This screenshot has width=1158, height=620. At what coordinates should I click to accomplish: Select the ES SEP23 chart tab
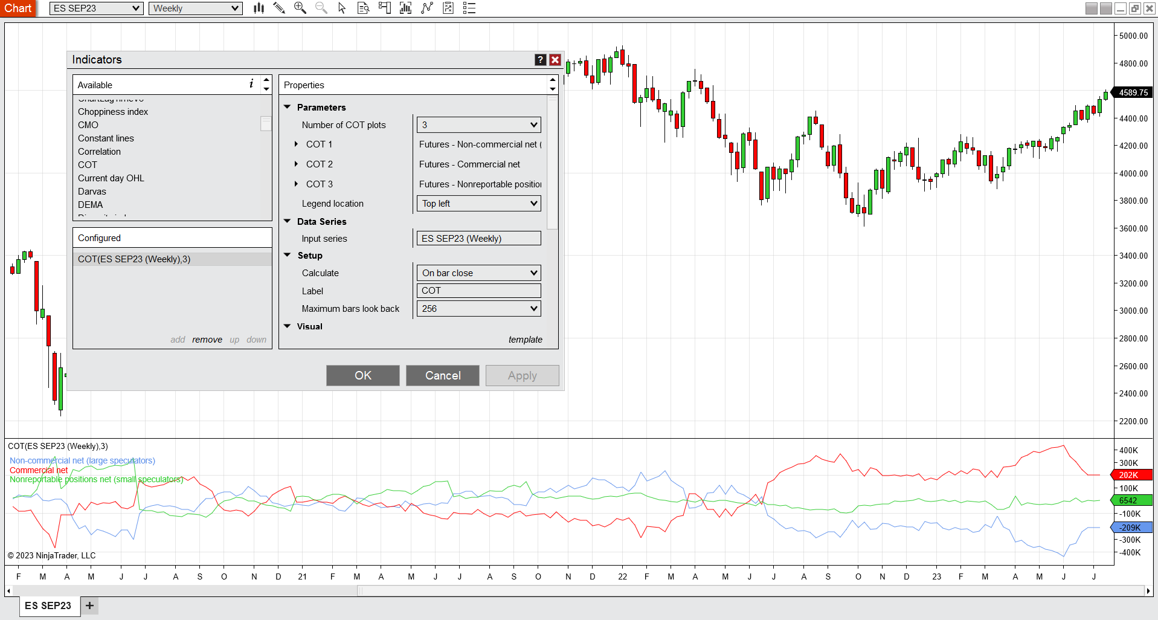48,605
